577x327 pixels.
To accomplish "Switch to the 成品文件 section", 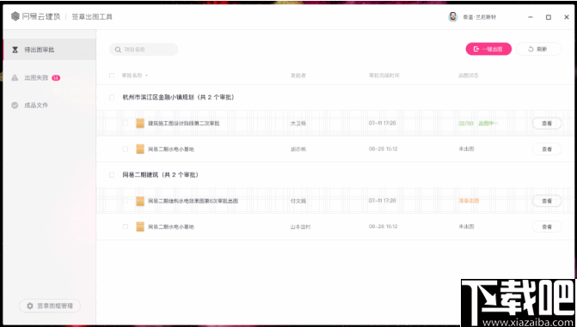I will point(49,105).
